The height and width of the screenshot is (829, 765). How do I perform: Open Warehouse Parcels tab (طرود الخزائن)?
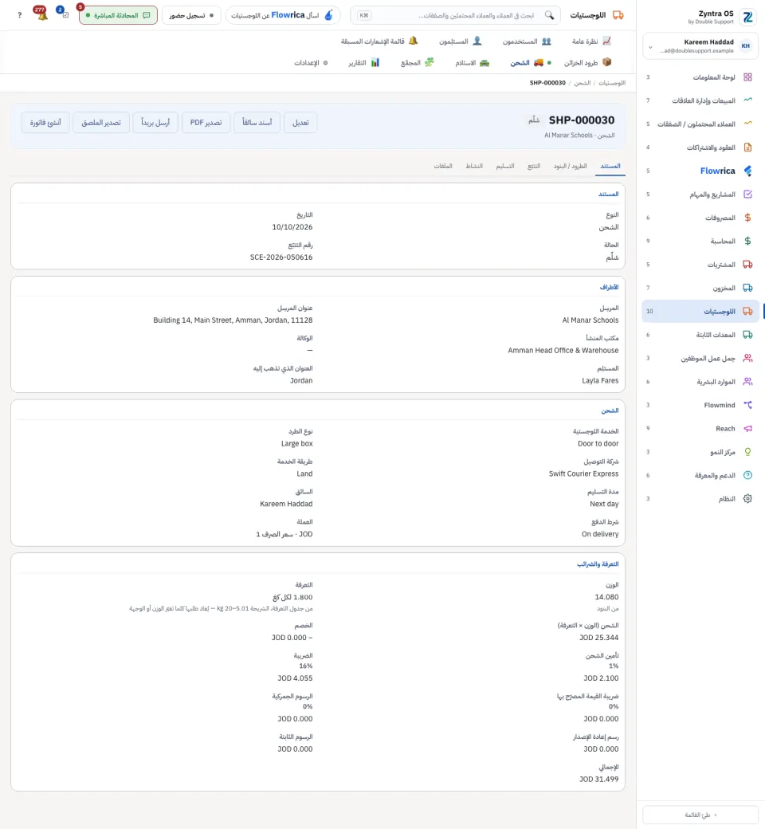click(587, 62)
